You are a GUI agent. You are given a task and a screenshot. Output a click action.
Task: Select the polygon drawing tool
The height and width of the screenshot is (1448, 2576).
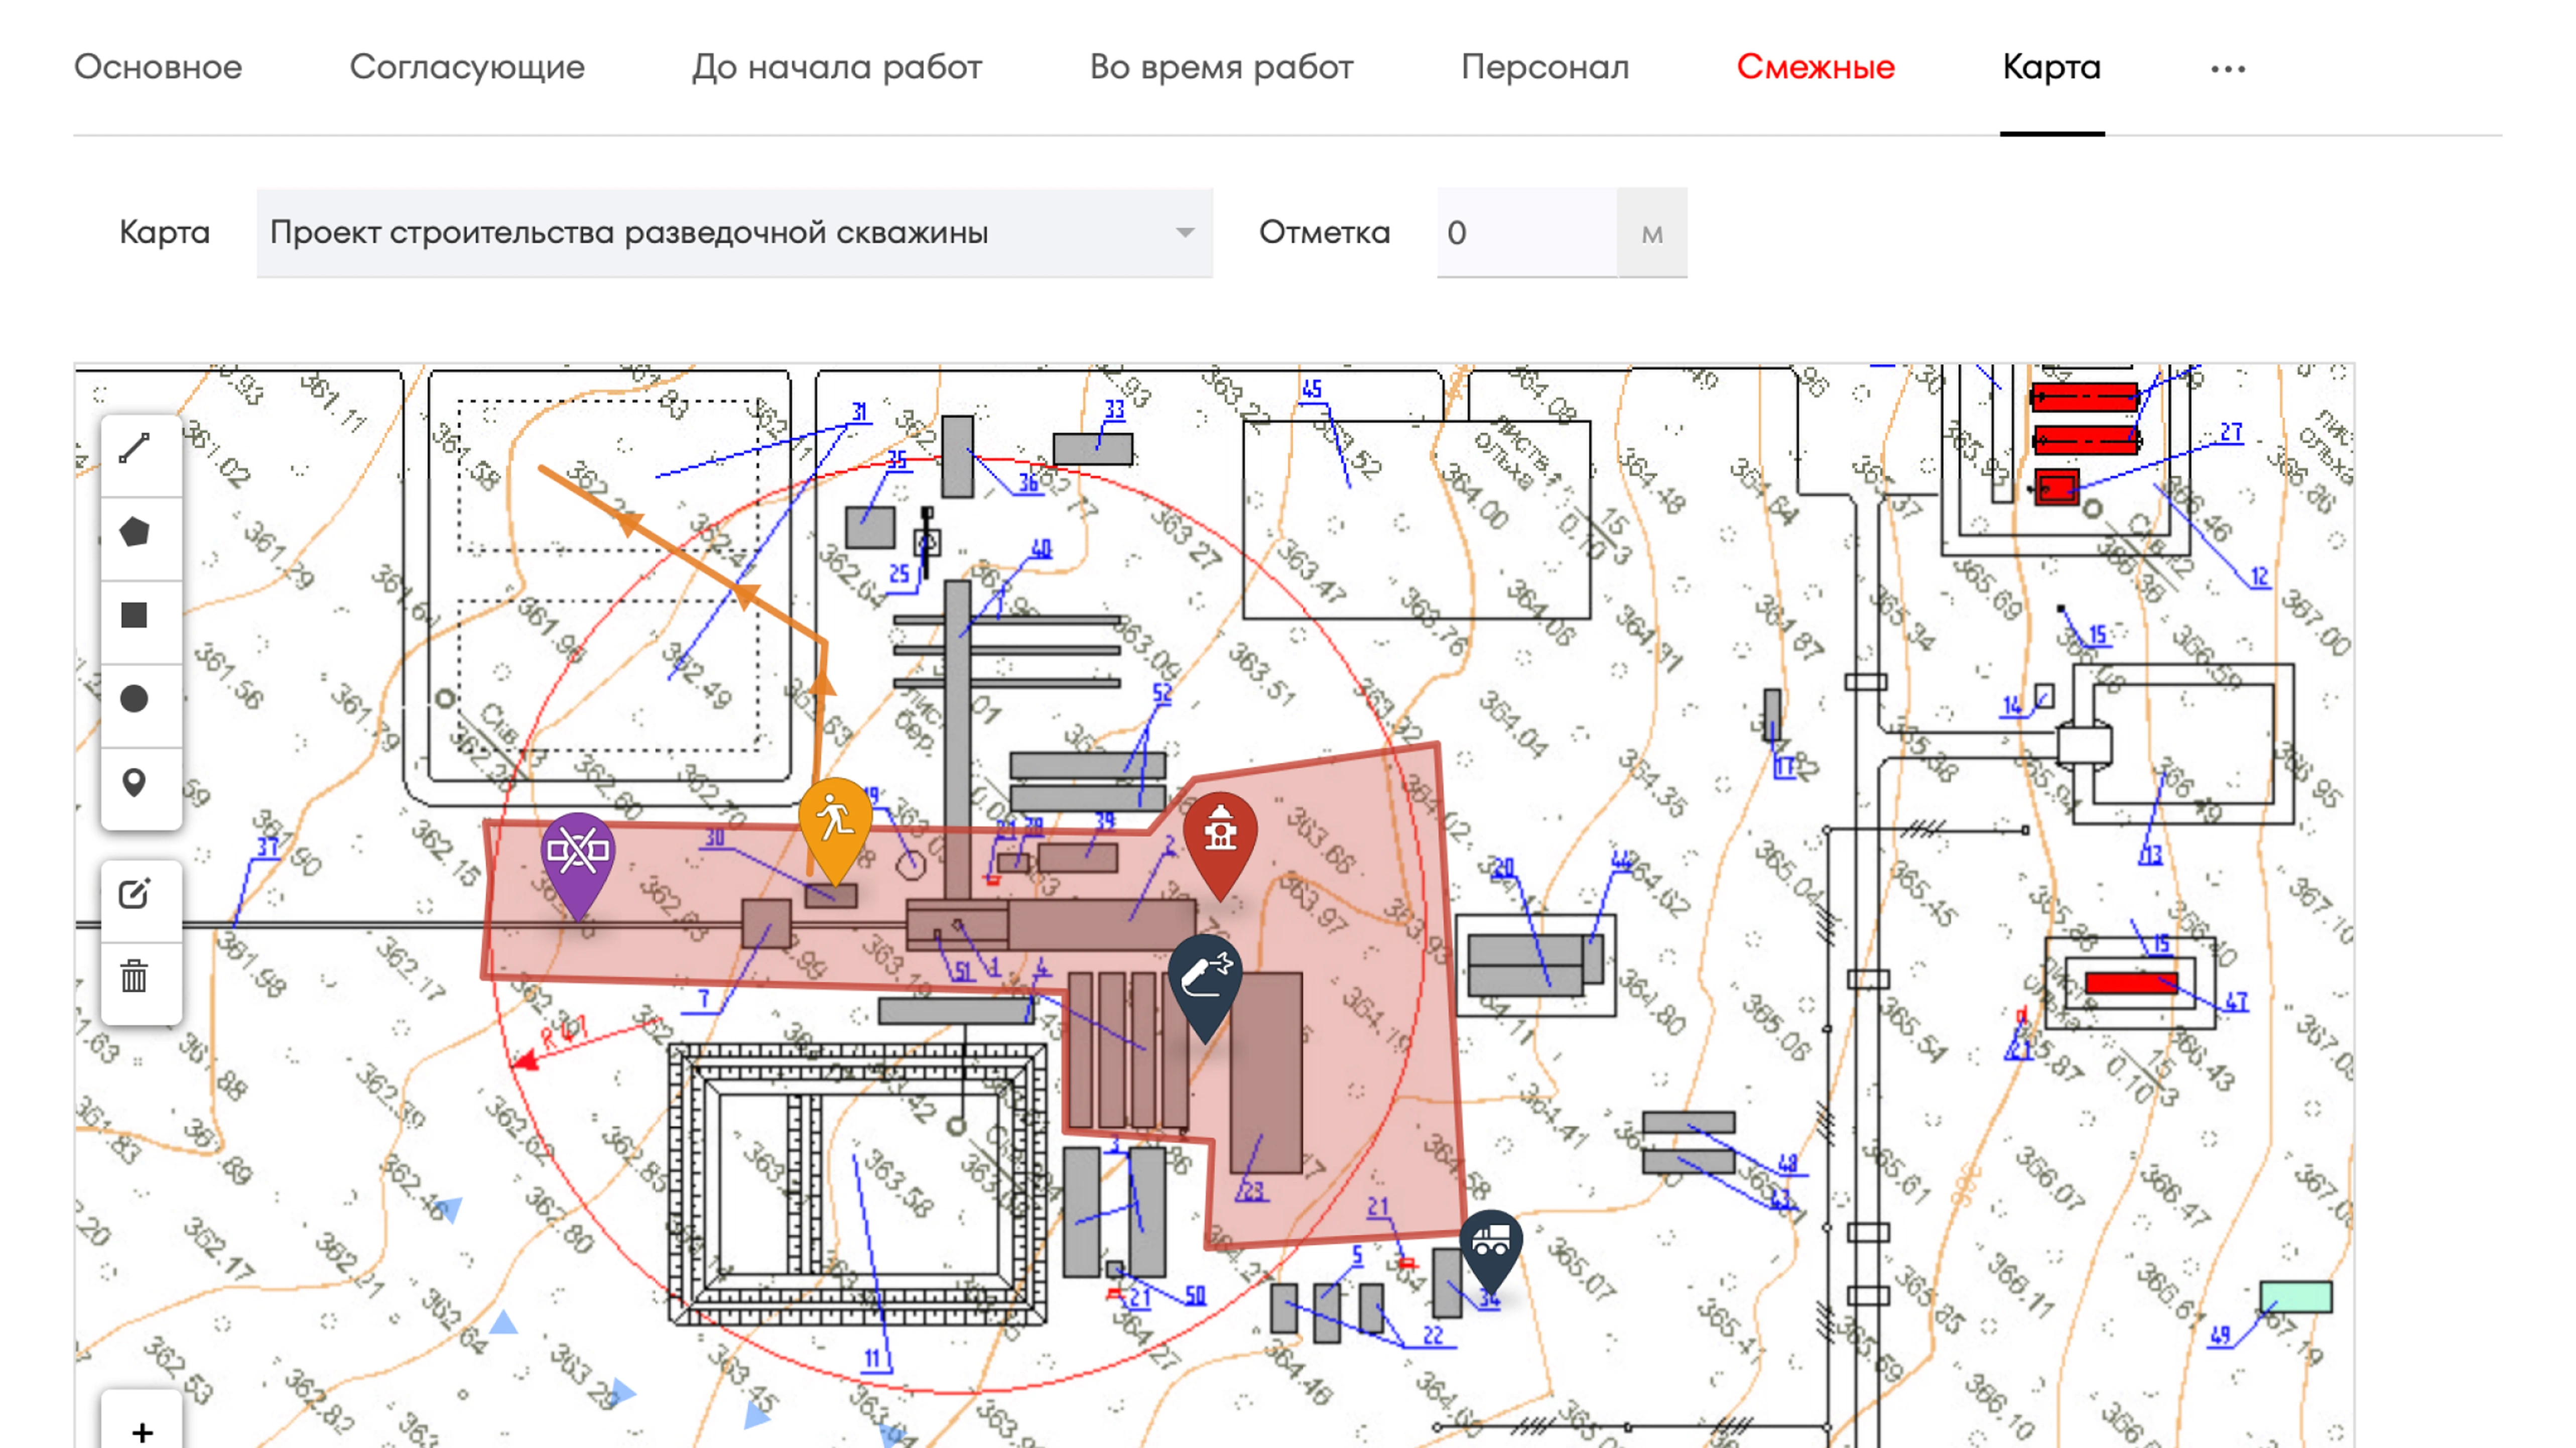(x=135, y=532)
